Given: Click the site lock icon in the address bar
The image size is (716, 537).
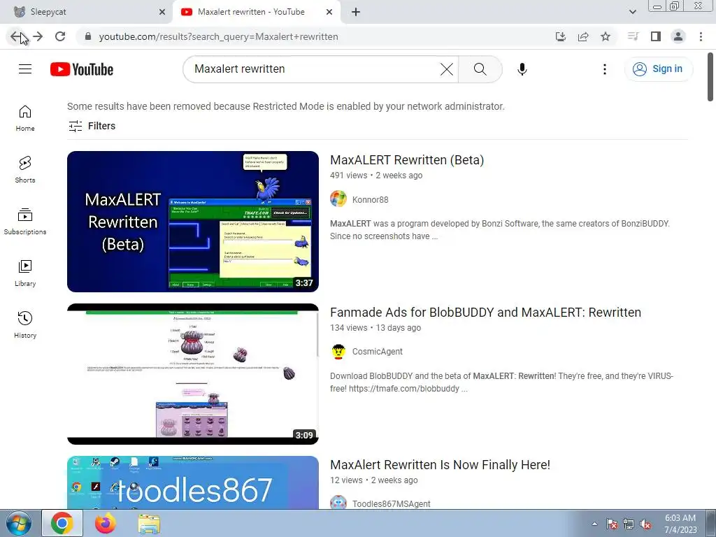Looking at the screenshot, I should (88, 36).
